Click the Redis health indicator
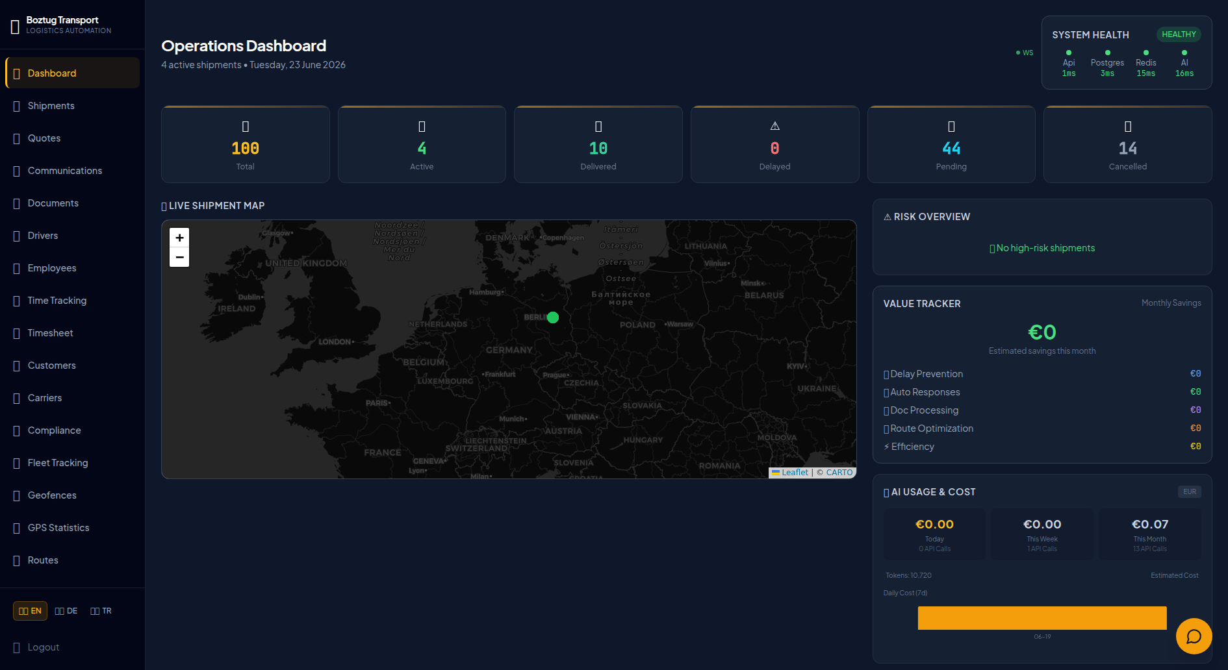This screenshot has height=670, width=1228. pyautogui.click(x=1146, y=63)
